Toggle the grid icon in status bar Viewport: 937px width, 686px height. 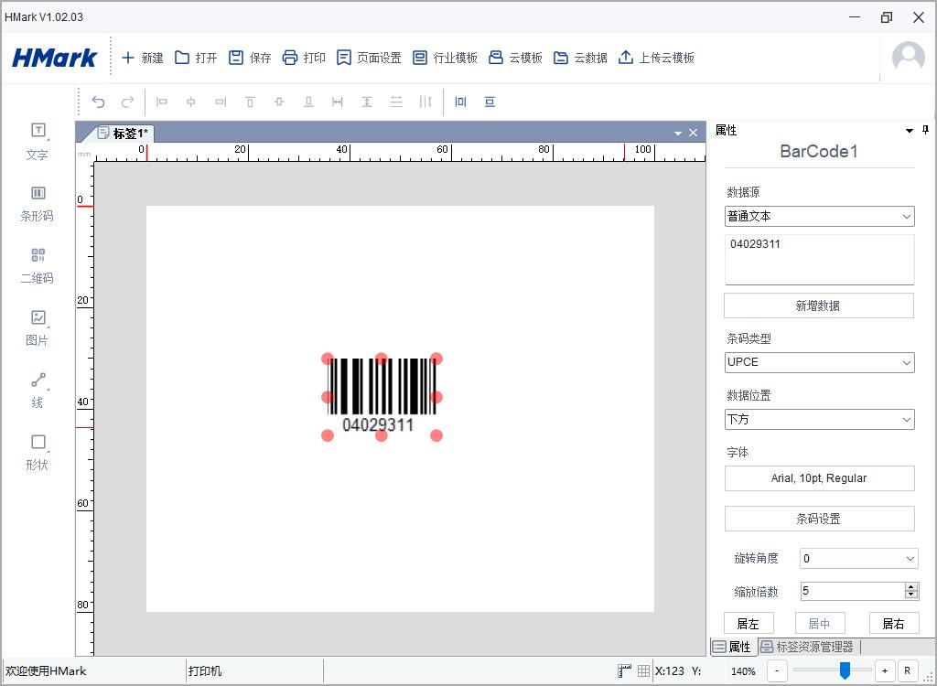tap(643, 671)
